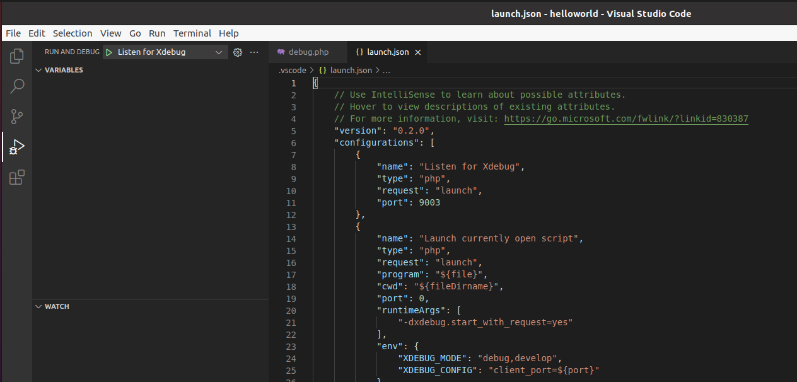Click the PHP icon on debug.php tab
The width and height of the screenshot is (797, 382).
281,52
